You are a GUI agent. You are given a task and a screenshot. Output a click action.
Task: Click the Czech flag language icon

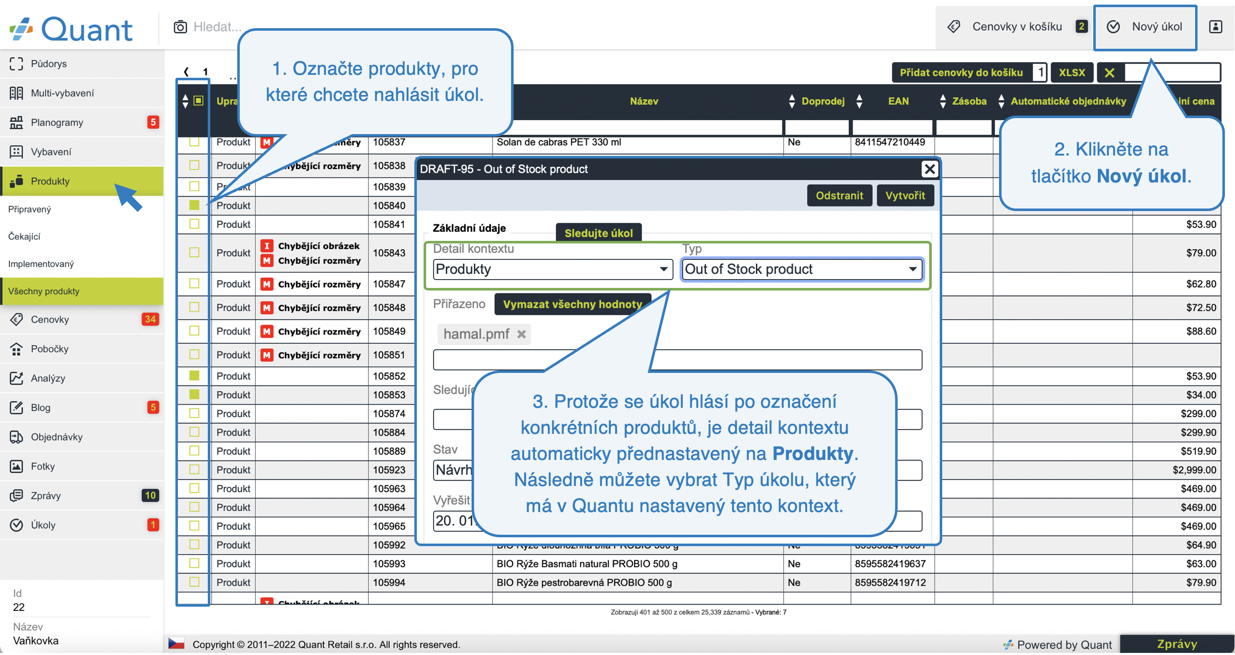tap(176, 644)
